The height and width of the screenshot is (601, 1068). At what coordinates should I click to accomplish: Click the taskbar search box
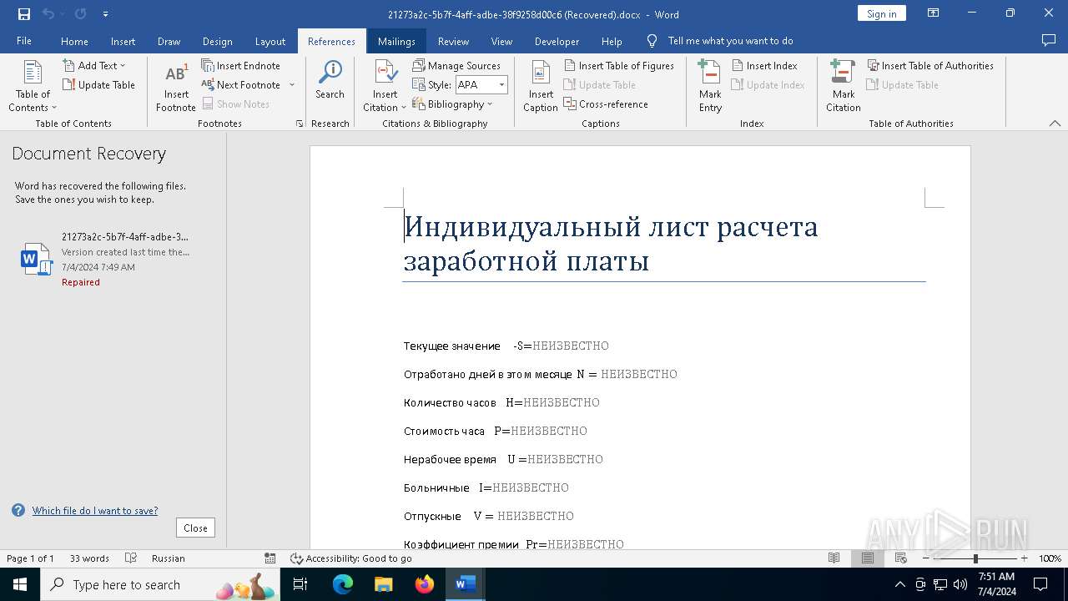click(162, 584)
